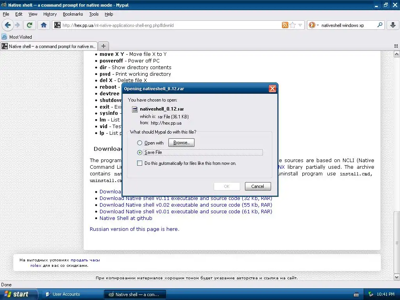
Task: Open the View menu
Action: 33,14
